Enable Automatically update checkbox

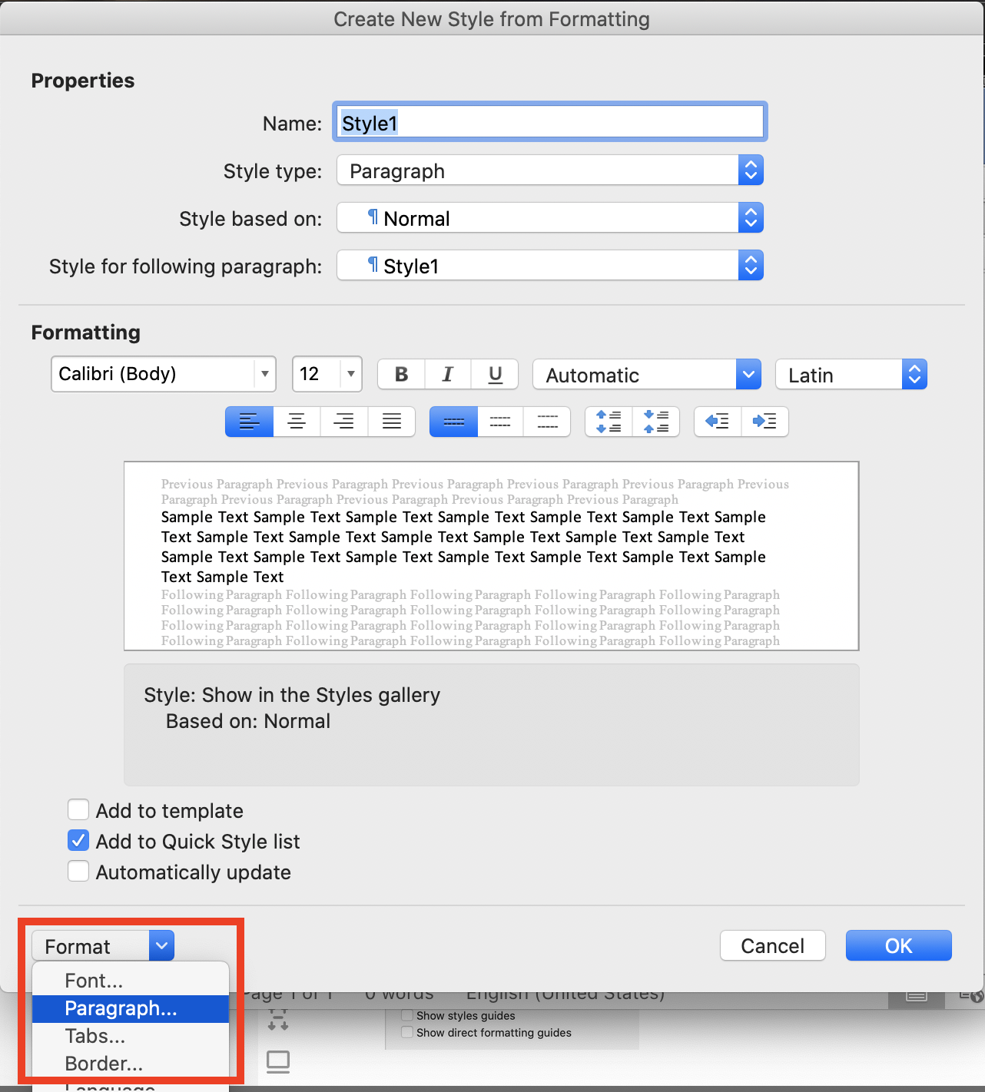(78, 872)
